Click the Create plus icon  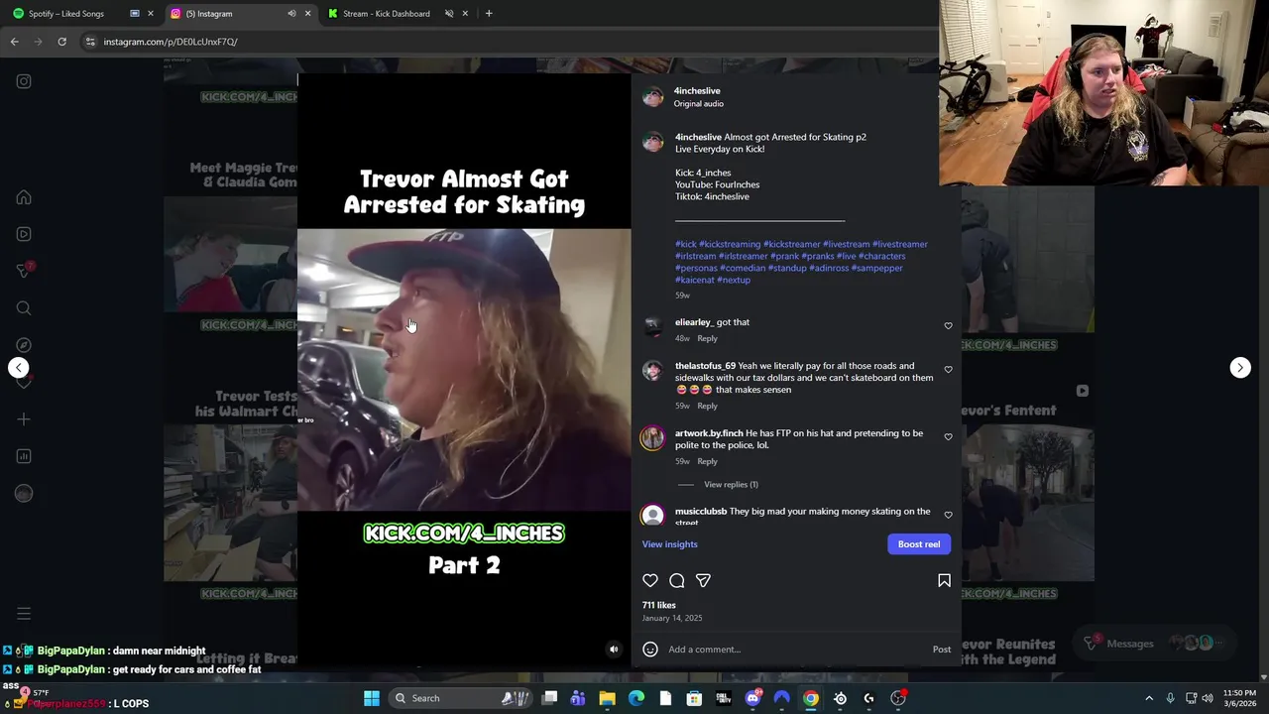pos(24,419)
